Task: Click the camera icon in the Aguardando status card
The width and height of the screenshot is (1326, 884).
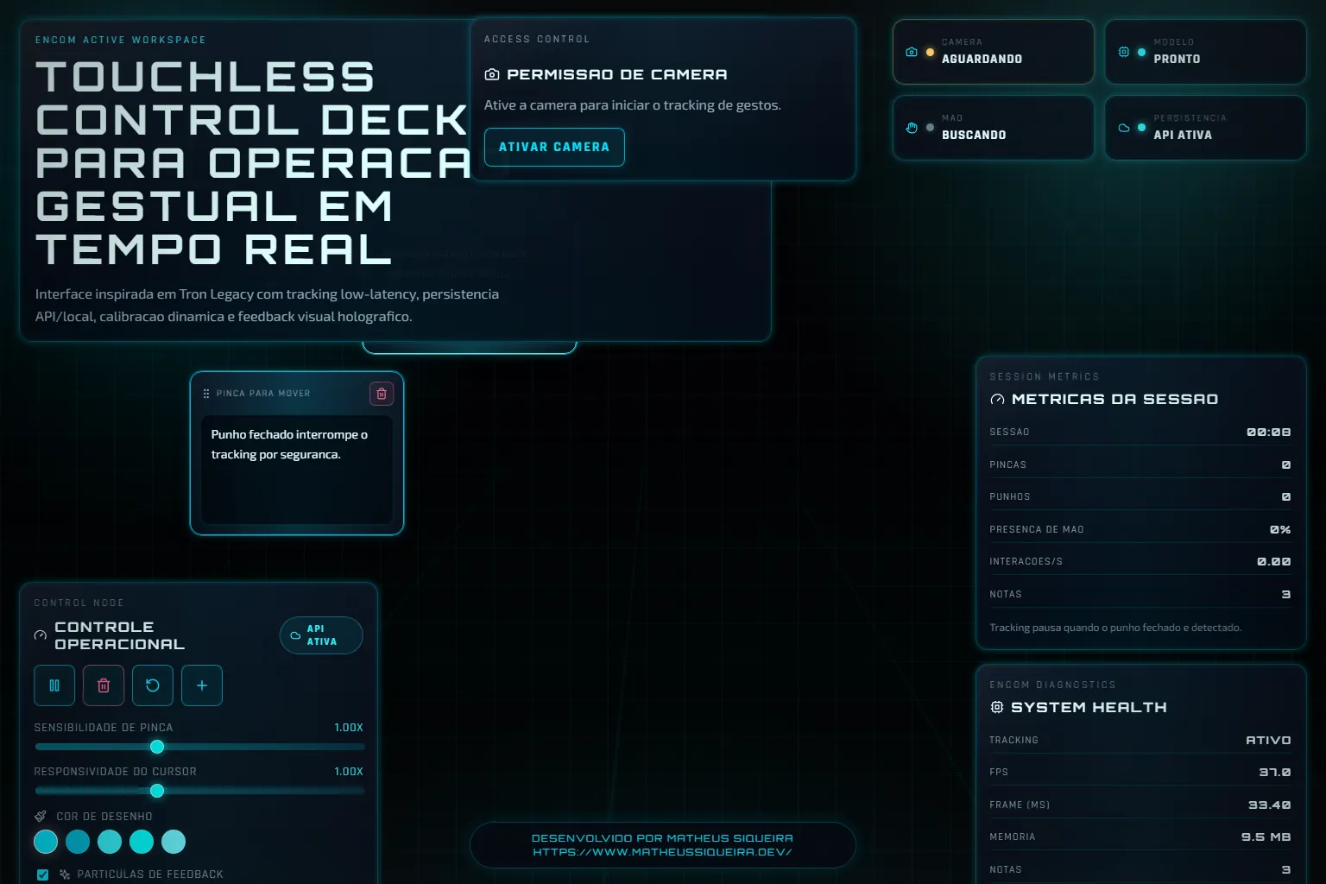Action: [x=912, y=52]
